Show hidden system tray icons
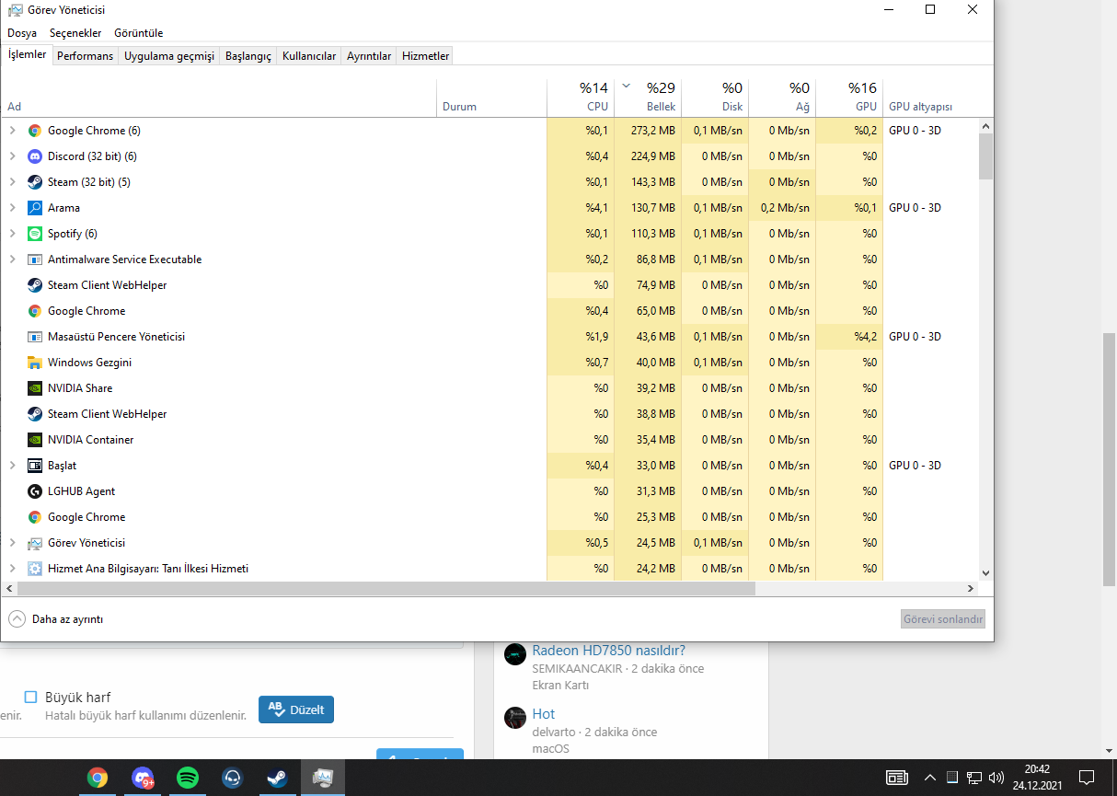The height and width of the screenshot is (796, 1117). click(x=929, y=778)
